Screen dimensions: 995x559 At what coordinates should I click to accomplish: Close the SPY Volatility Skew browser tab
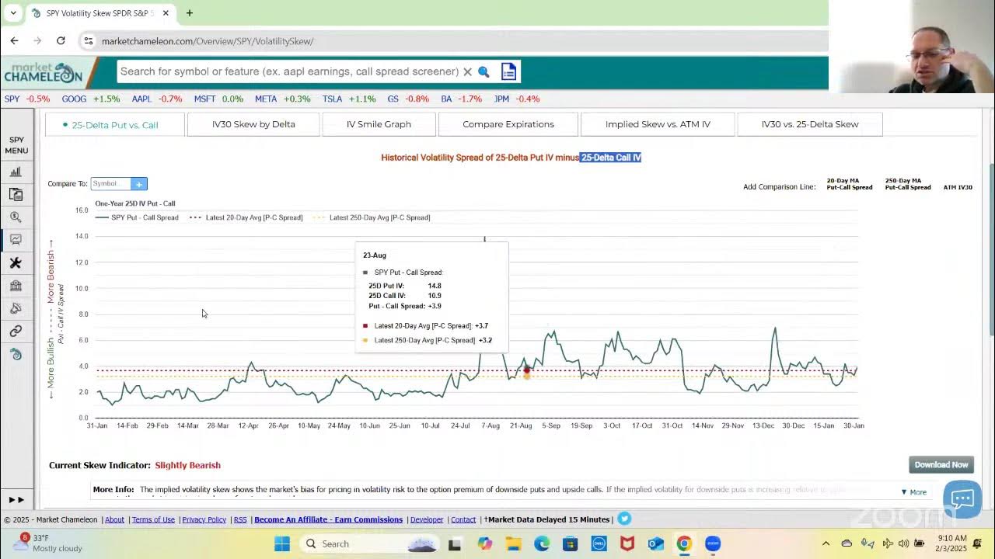pyautogui.click(x=166, y=13)
